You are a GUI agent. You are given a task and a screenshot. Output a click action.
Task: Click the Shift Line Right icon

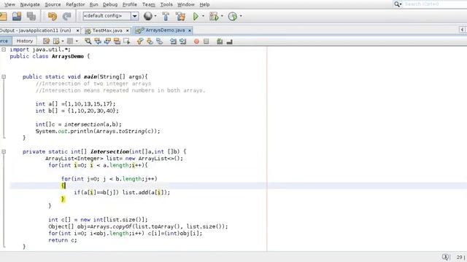tap(182, 41)
